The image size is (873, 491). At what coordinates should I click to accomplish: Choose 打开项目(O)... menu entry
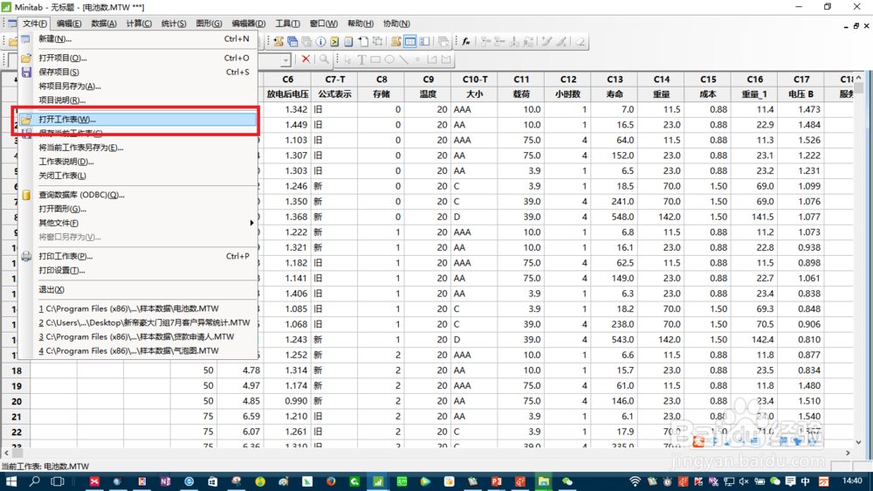138,58
